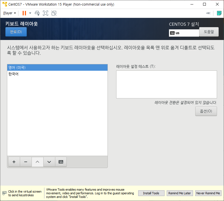This screenshot has width=224, height=201.
Task: Click the 완료(D) done button
Action: click(x=16, y=32)
